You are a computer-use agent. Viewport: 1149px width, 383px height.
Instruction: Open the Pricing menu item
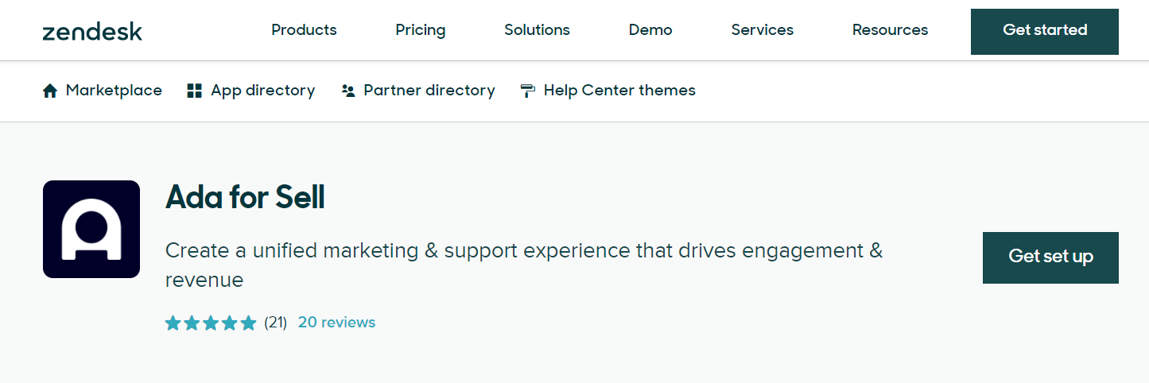tap(421, 30)
